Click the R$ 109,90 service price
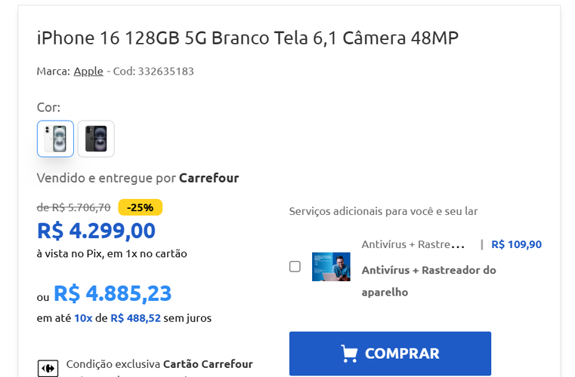Image resolution: width=575 pixels, height=377 pixels. coord(516,244)
